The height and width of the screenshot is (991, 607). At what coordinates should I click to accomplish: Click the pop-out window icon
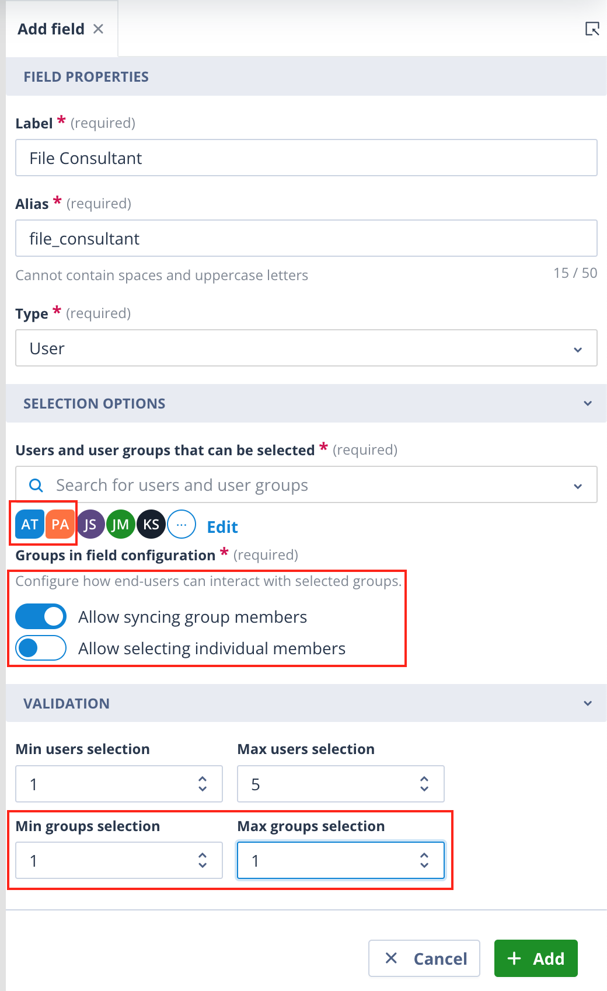[x=592, y=29]
